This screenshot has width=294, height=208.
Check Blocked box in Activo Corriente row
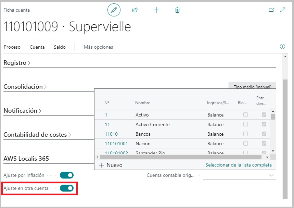tap(245, 124)
